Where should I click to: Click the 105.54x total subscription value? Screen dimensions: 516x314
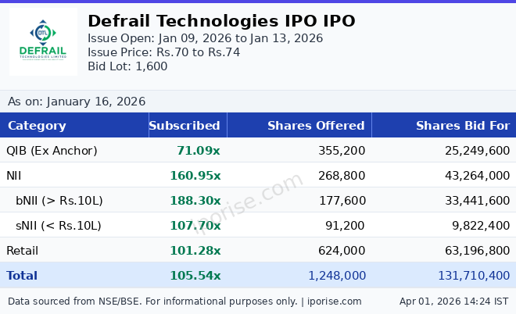[195, 276]
